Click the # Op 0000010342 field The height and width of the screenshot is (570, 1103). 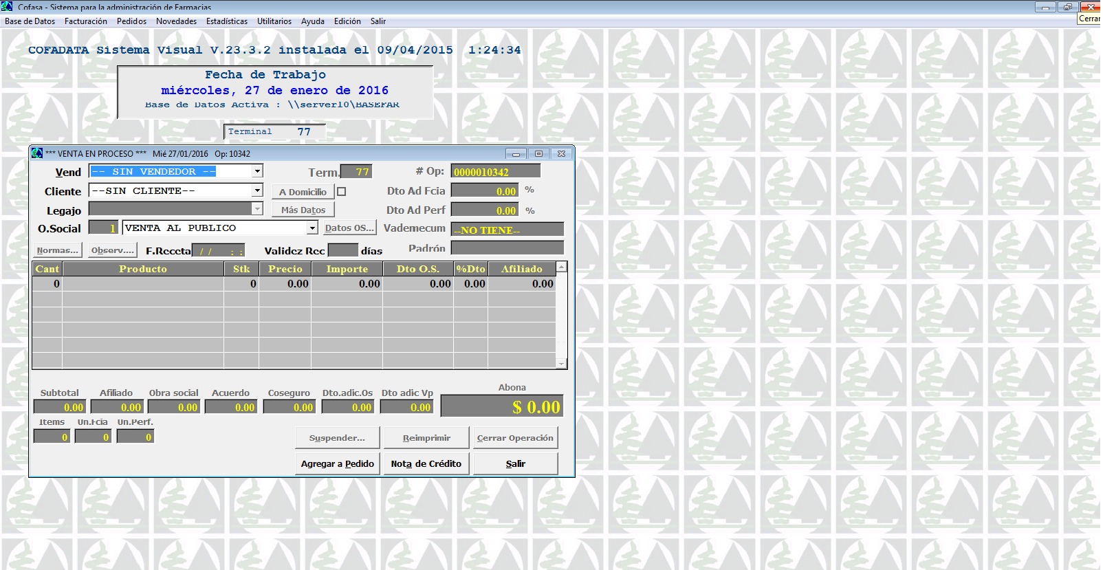point(495,171)
